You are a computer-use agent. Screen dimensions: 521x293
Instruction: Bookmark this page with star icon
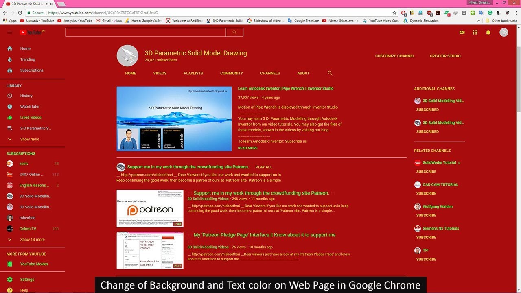(394, 13)
